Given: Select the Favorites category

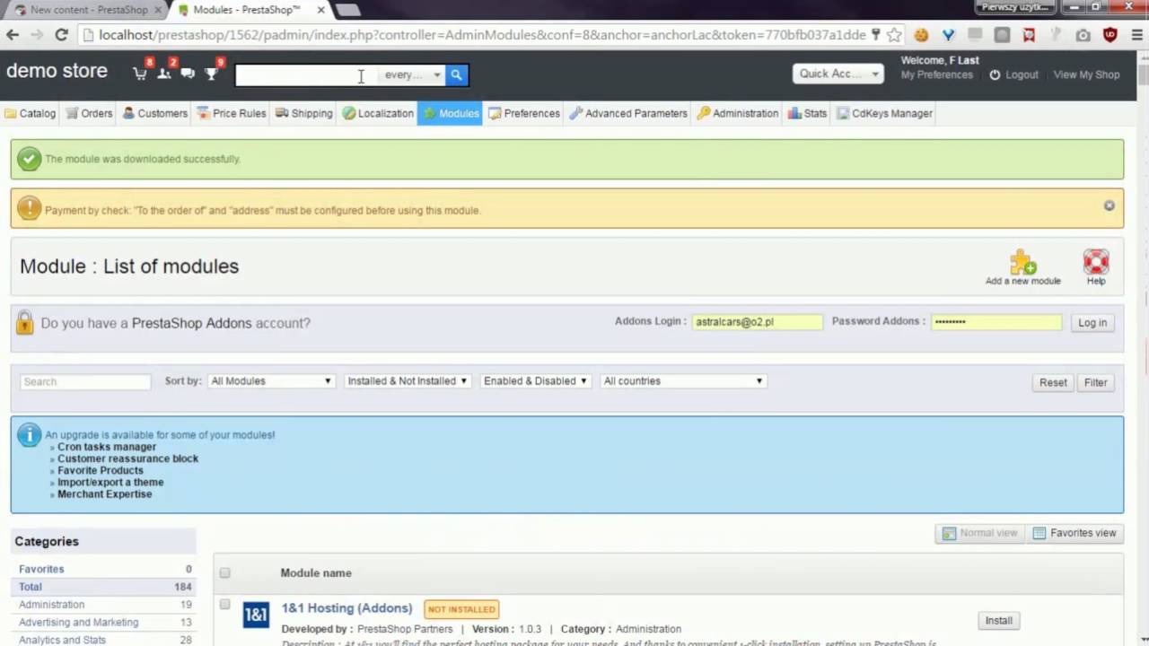Looking at the screenshot, I should pos(41,569).
